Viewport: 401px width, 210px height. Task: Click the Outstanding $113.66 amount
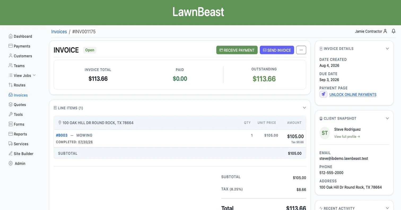point(264,79)
